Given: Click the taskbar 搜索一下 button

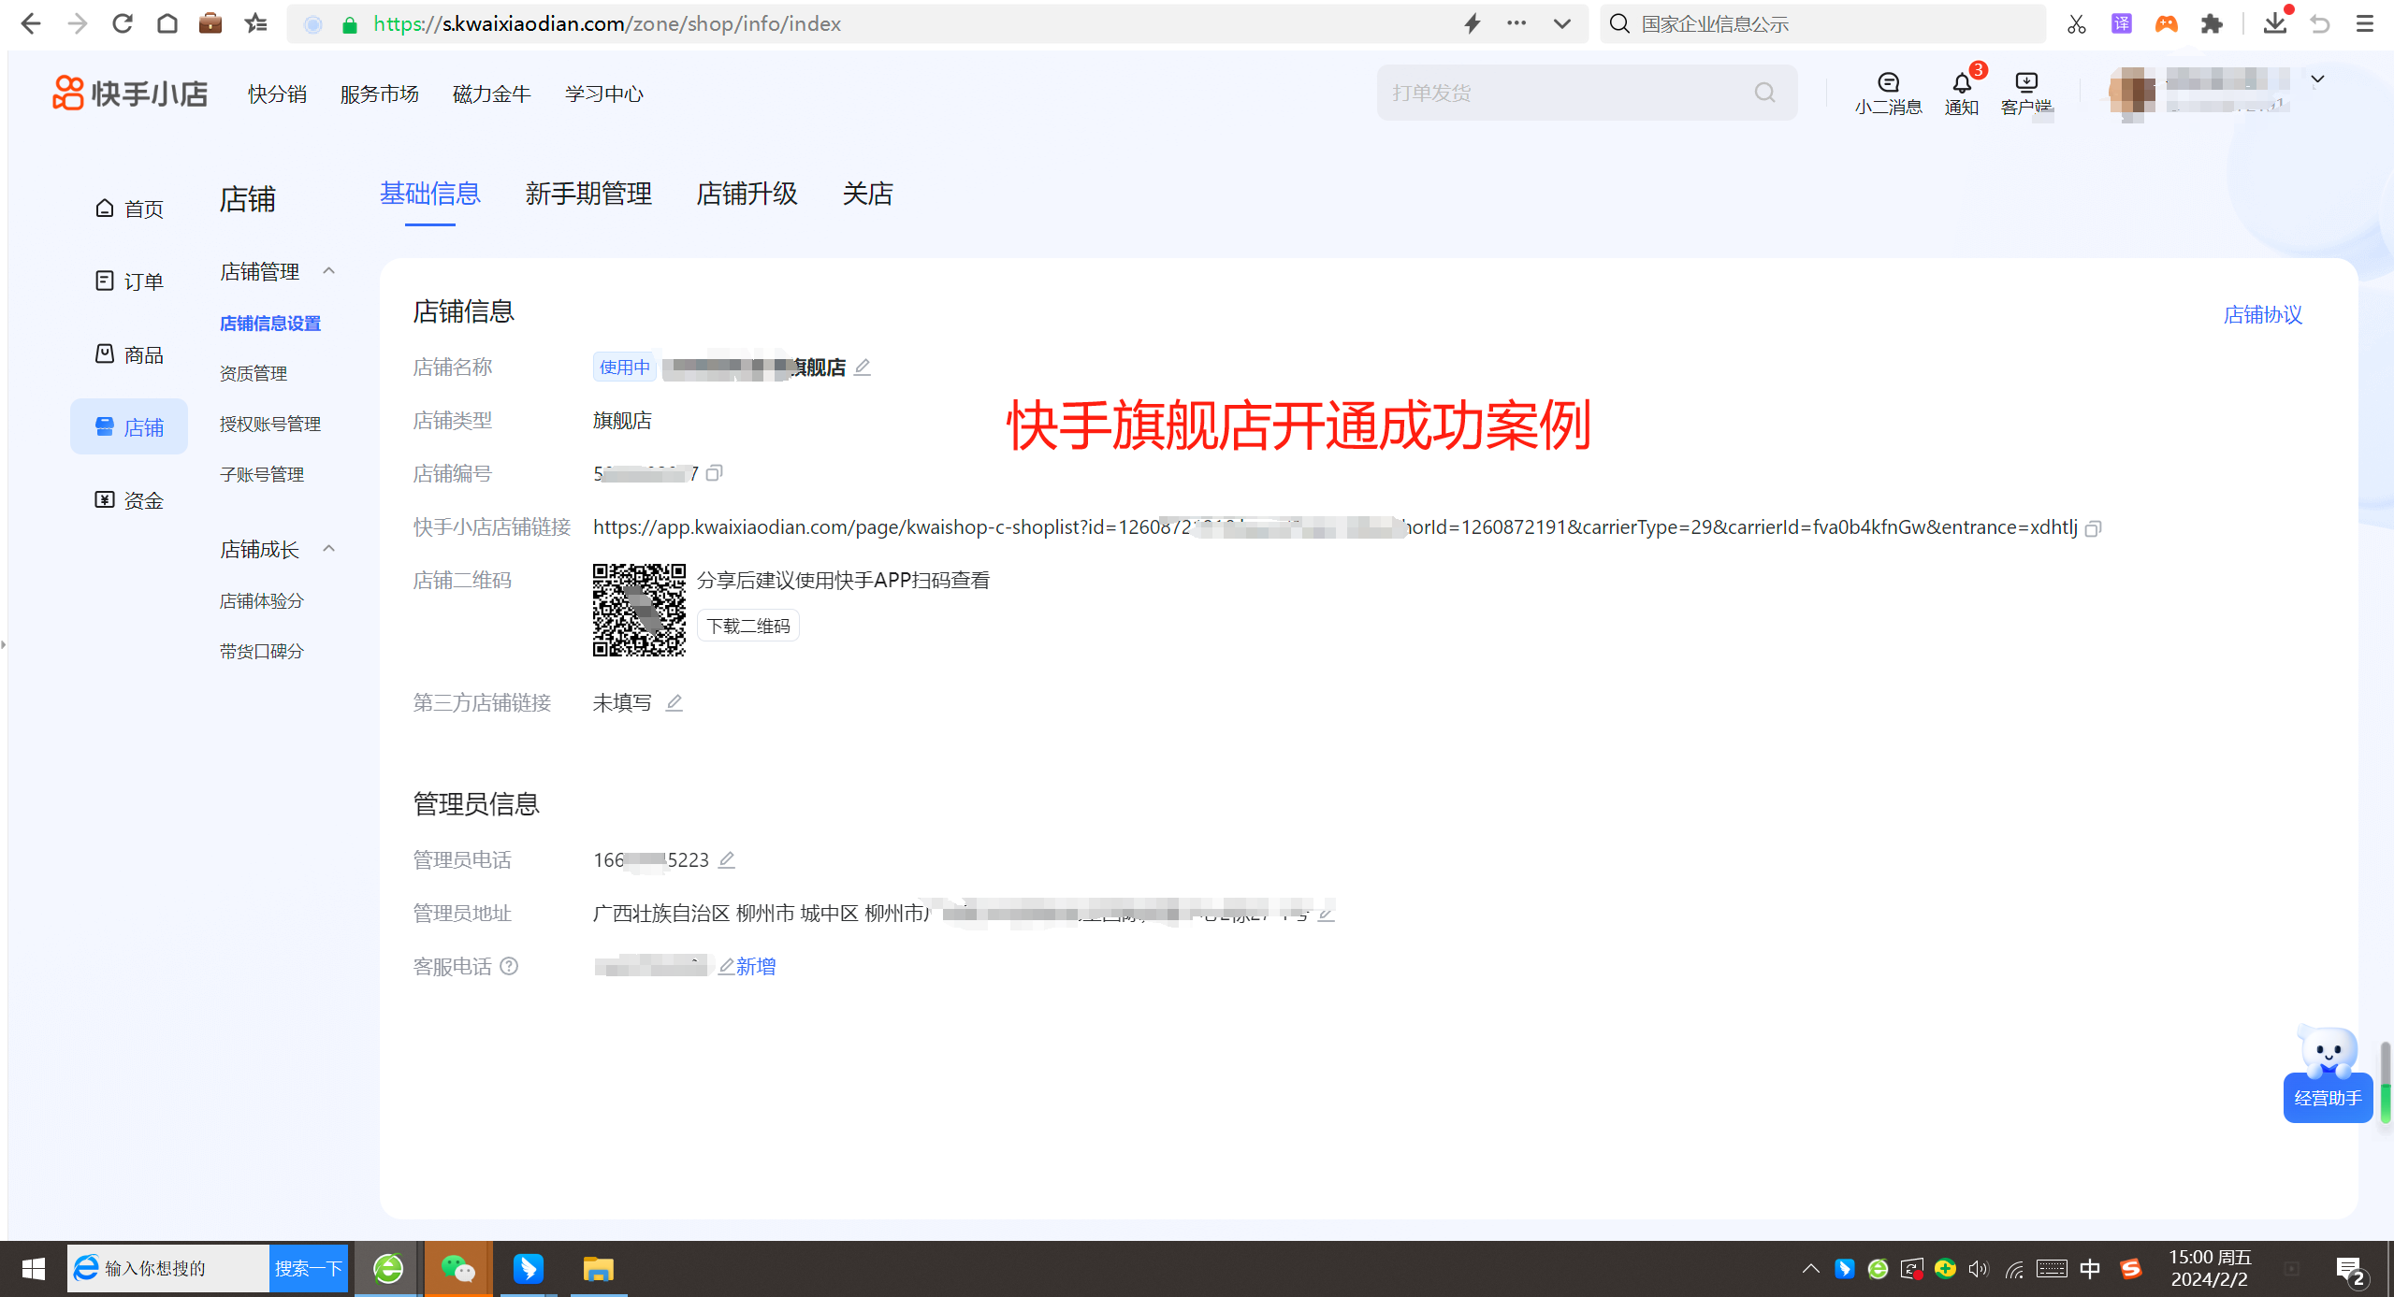Looking at the screenshot, I should pos(309,1268).
